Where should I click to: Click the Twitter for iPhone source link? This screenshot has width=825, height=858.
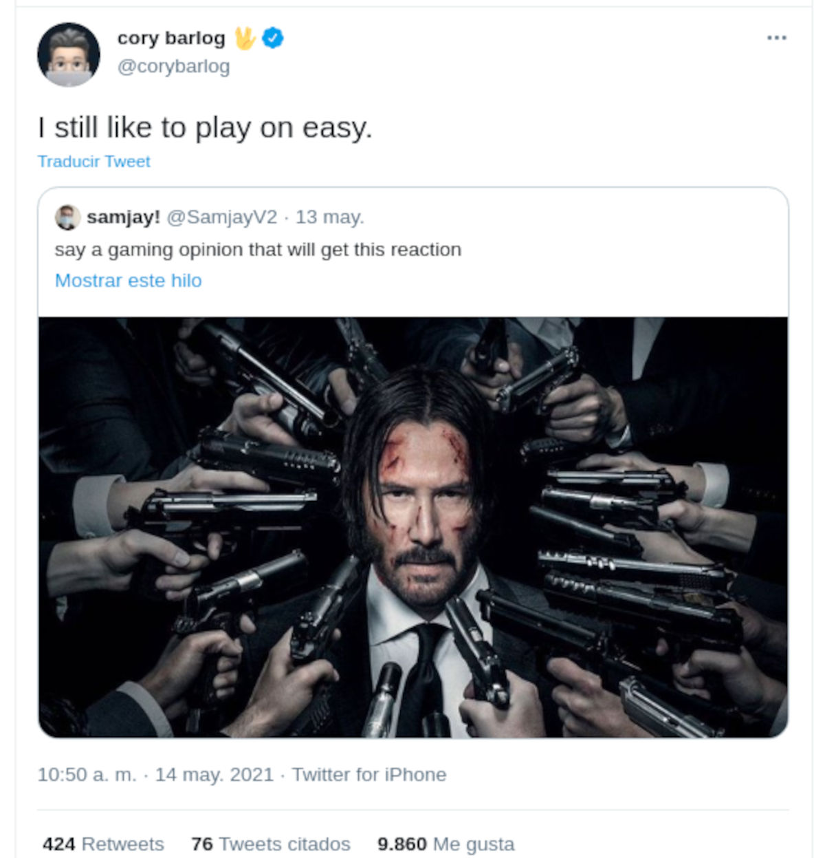click(369, 775)
